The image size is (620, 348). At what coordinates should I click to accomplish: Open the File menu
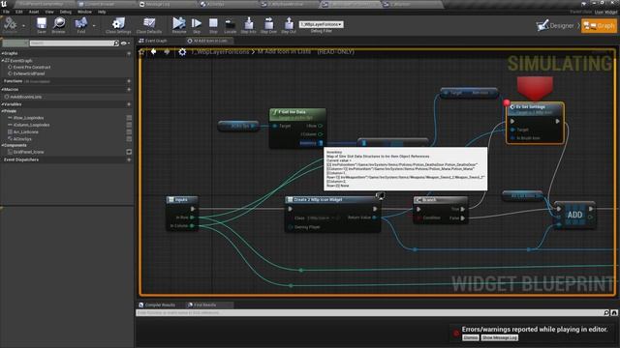[7, 12]
